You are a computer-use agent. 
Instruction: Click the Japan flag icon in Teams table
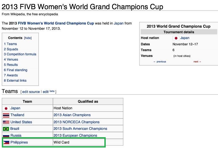[x=6, y=108]
